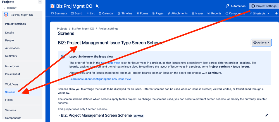Open the Attachments tab
The width and height of the screenshot is (279, 122).
(178, 13)
